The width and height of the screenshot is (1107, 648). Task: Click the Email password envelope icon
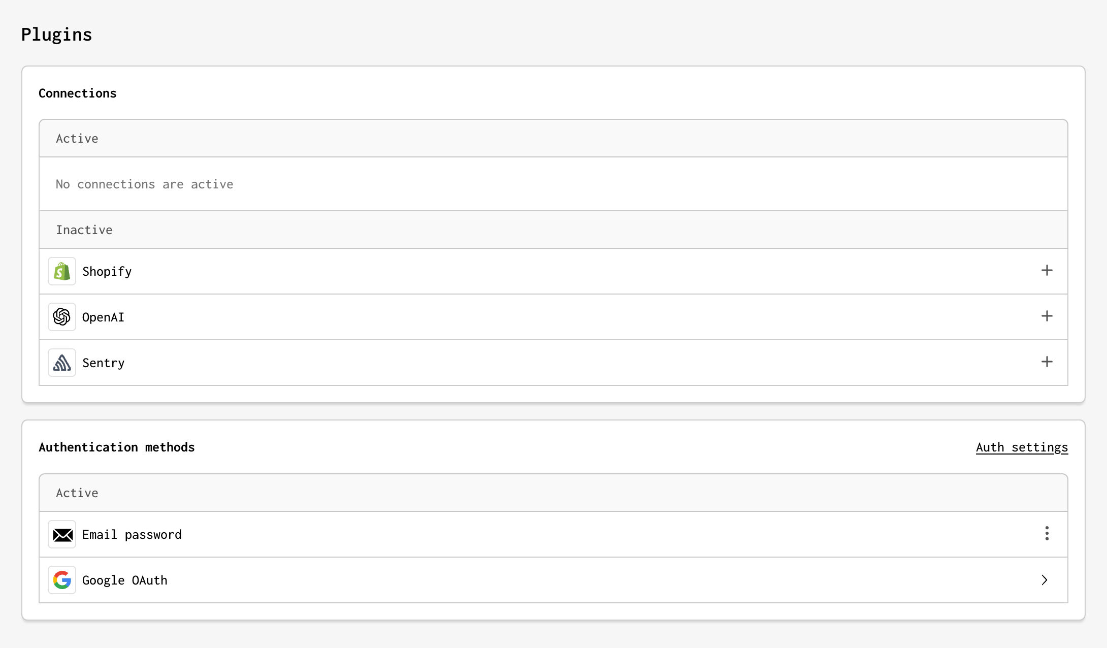[62, 534]
